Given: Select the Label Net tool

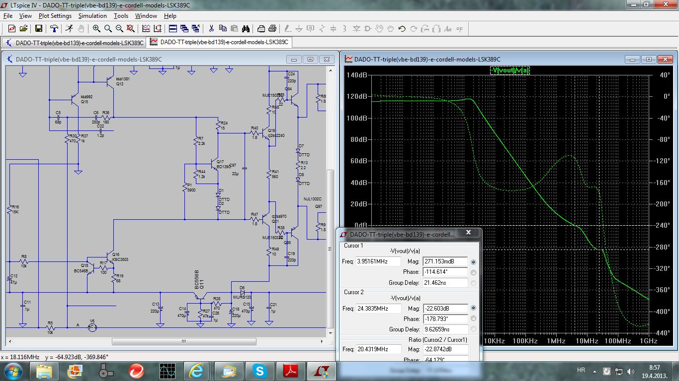Looking at the screenshot, I should point(311,29).
